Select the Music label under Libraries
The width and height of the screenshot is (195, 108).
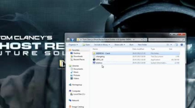pyautogui.click(x=76, y=72)
